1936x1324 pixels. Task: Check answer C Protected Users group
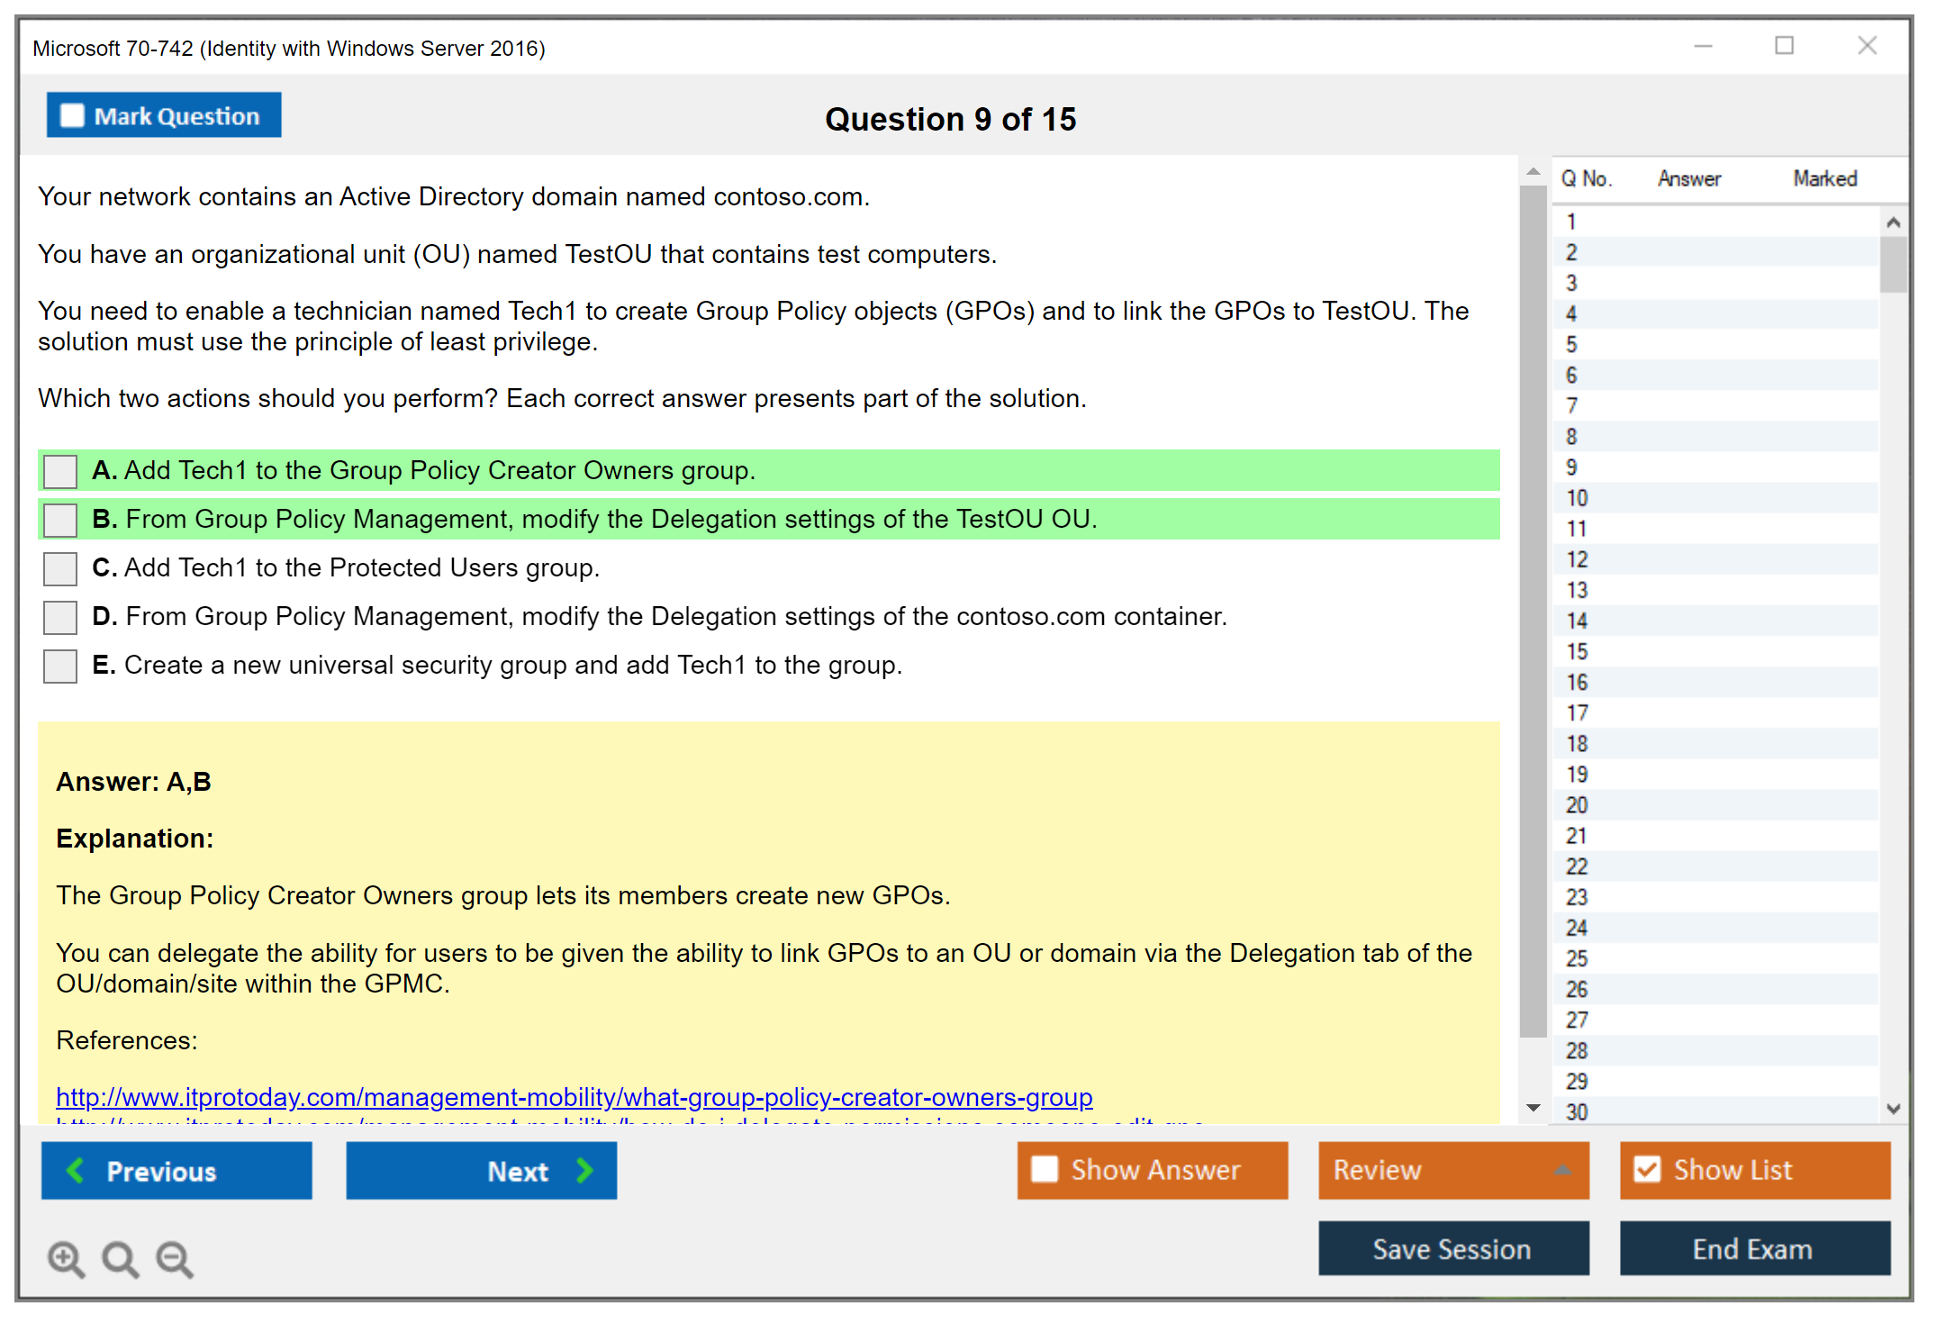[60, 568]
